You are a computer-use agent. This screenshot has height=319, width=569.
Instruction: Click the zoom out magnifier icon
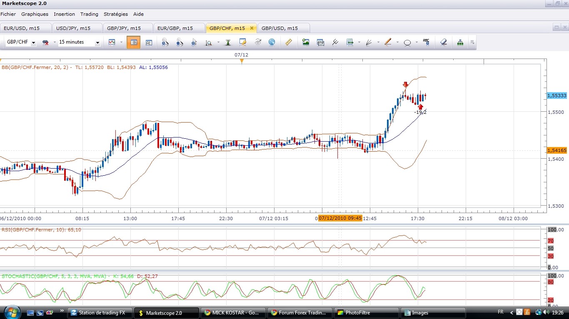[180, 42]
